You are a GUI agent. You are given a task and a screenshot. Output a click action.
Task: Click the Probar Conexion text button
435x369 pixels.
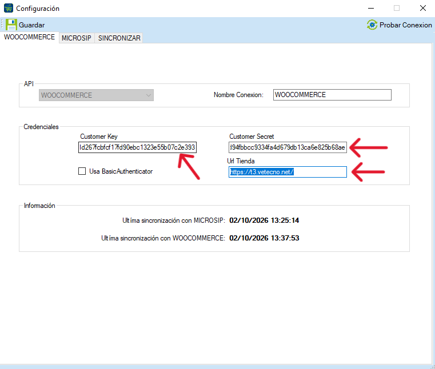pos(406,25)
